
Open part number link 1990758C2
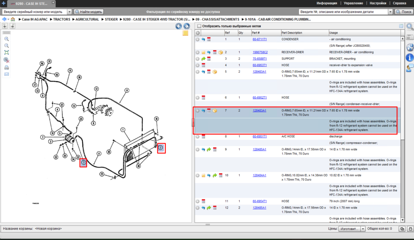(x=260, y=52)
